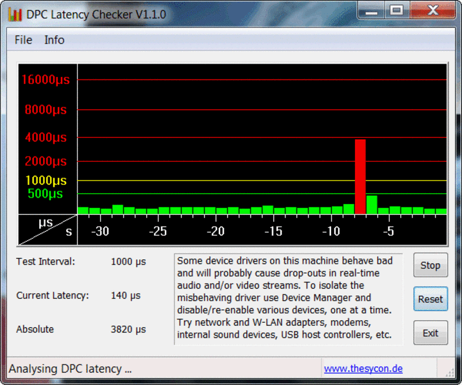This screenshot has width=462, height=385.
Task: Click the yellow 1000µs axis label
Action: tap(46, 180)
